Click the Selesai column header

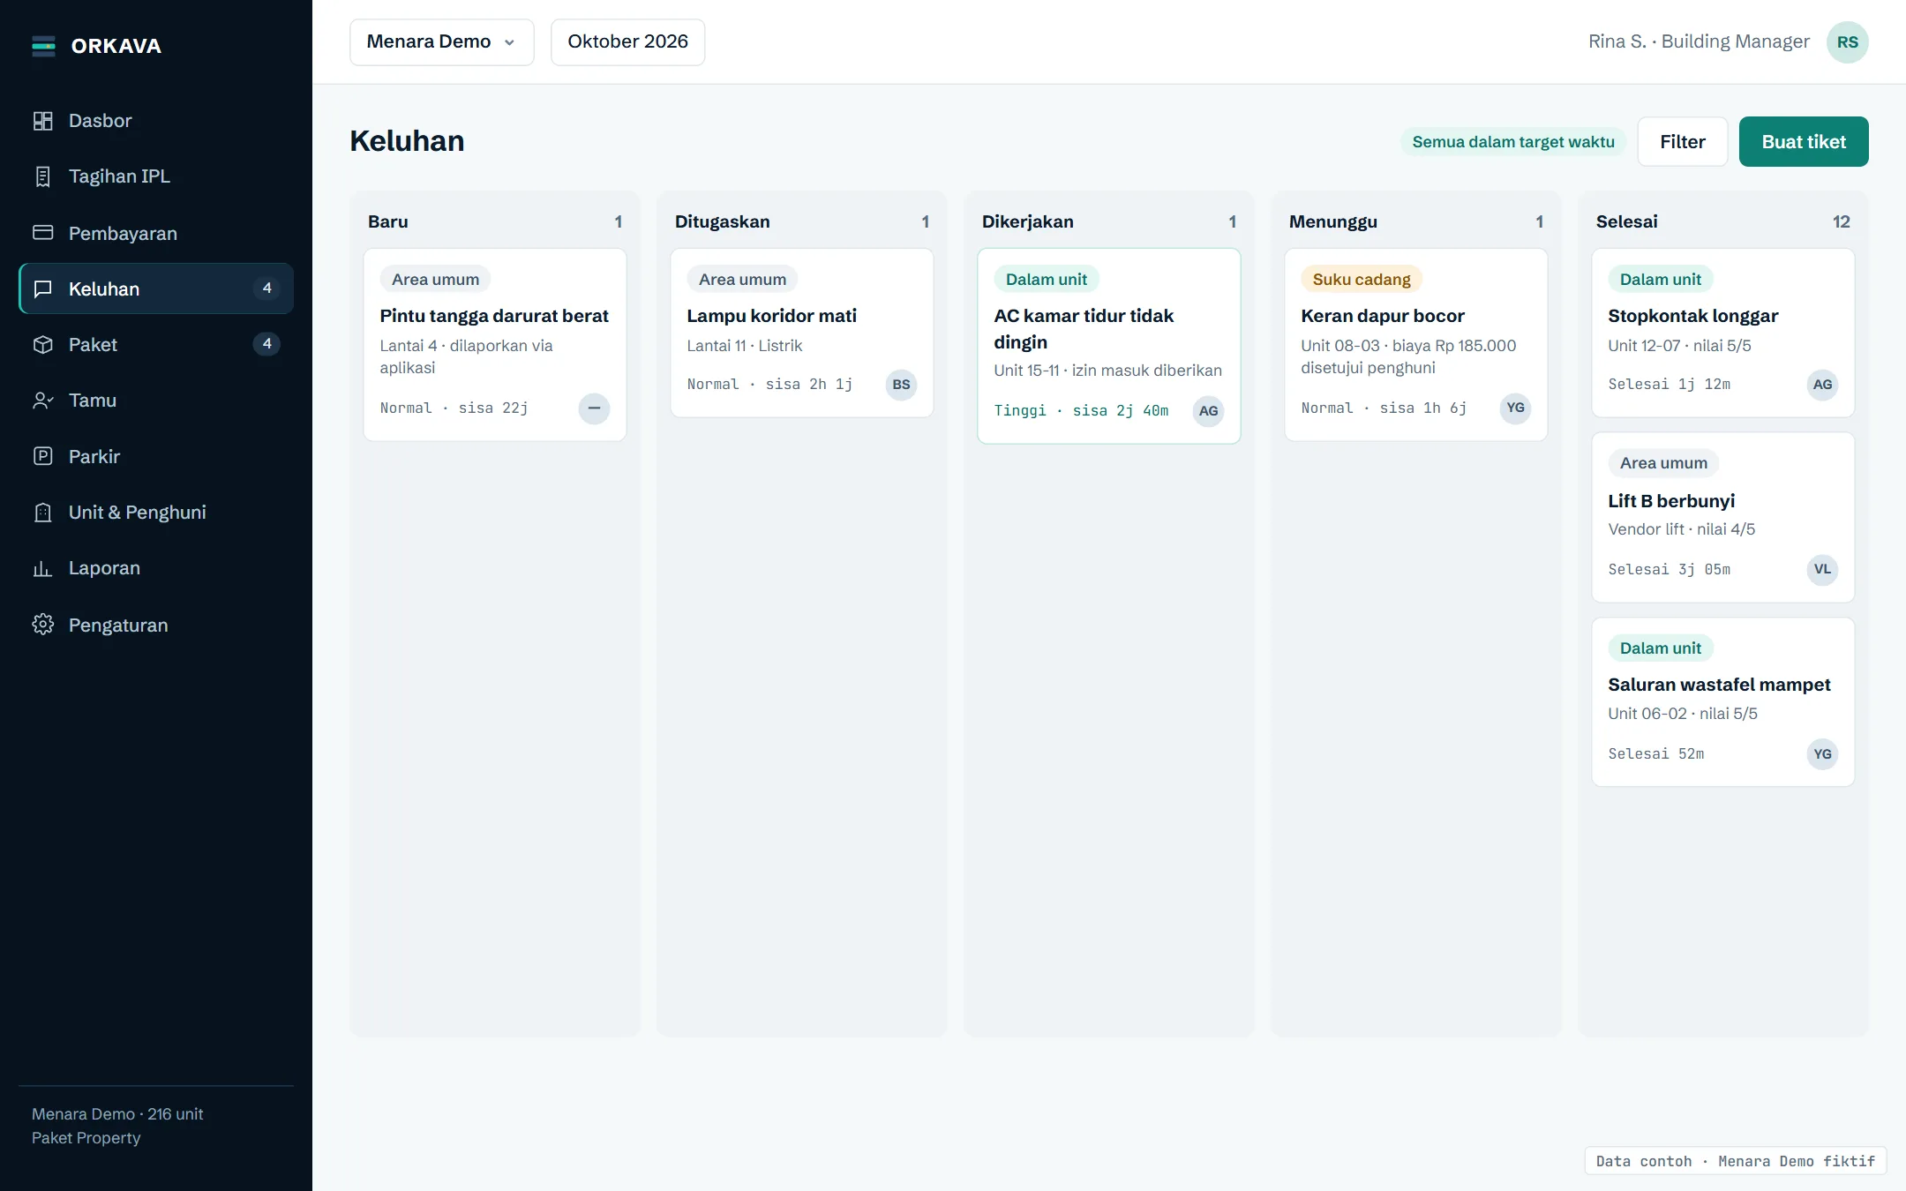[1625, 221]
